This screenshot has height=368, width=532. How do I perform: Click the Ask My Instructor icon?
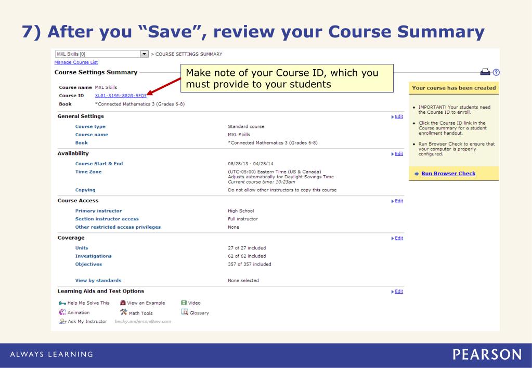coord(62,321)
